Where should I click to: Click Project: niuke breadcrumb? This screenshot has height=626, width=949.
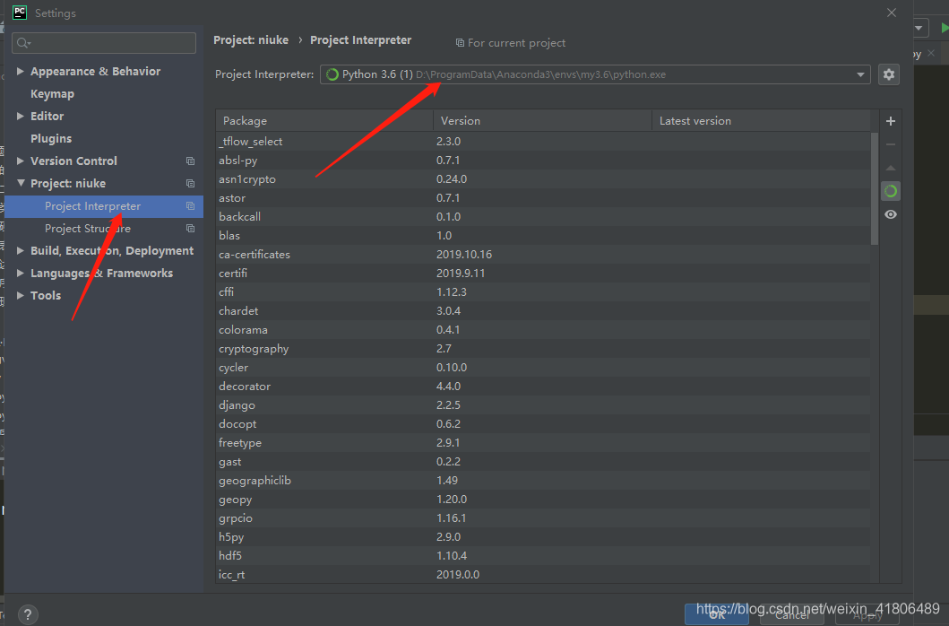click(251, 40)
